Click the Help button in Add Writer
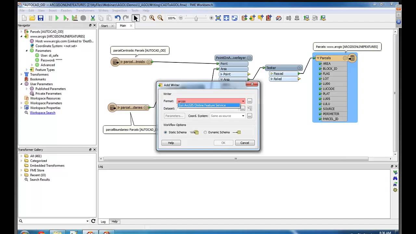 [x=171, y=143]
